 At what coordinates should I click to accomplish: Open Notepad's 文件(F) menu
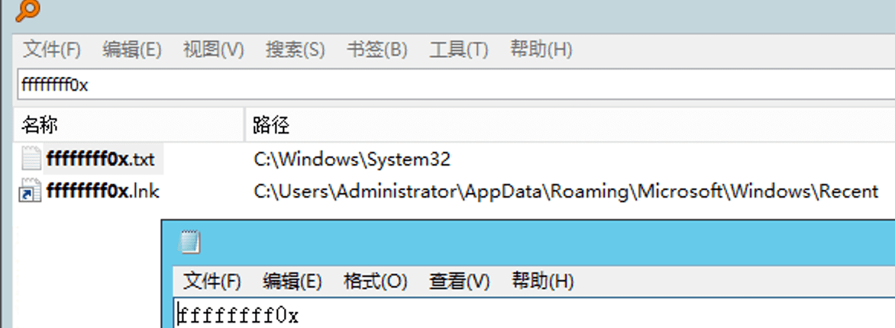tap(213, 281)
